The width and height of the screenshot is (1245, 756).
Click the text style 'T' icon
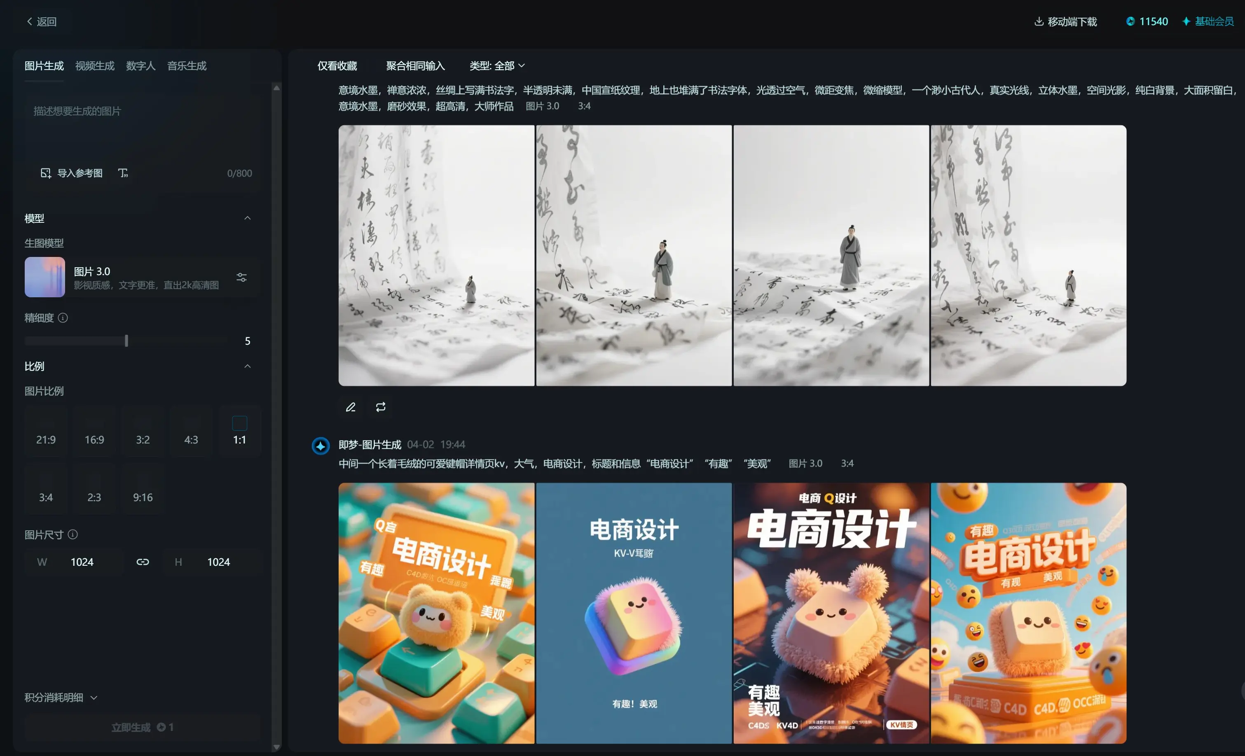coord(123,173)
